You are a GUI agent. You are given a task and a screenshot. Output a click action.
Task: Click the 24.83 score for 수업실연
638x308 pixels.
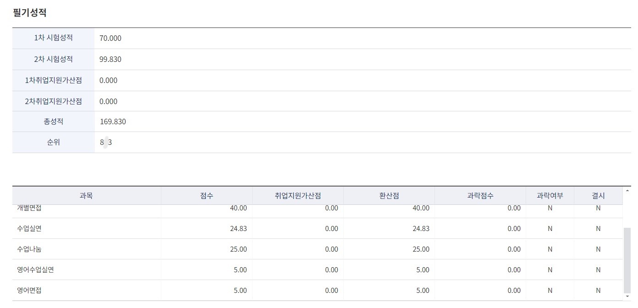point(238,229)
